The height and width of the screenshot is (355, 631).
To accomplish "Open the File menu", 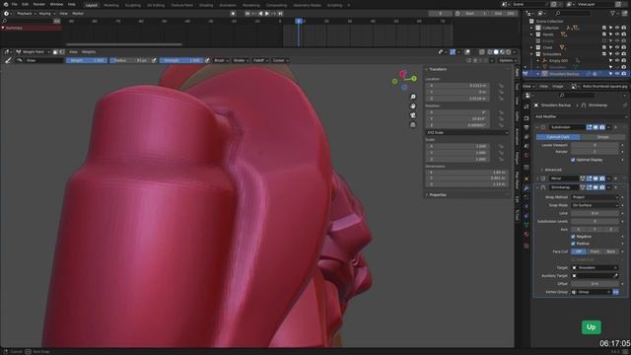I will coord(14,4).
